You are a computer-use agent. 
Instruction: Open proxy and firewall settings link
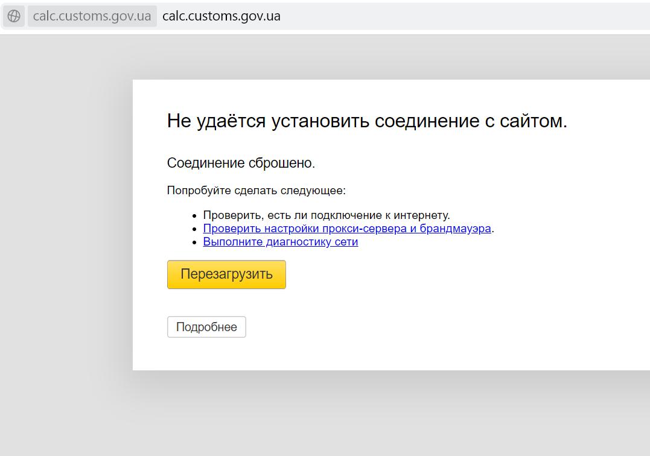[x=347, y=228]
